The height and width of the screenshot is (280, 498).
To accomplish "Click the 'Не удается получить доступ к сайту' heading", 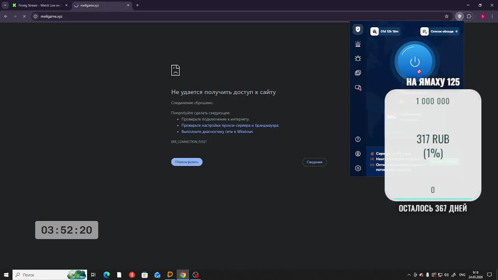I will coord(224,92).
